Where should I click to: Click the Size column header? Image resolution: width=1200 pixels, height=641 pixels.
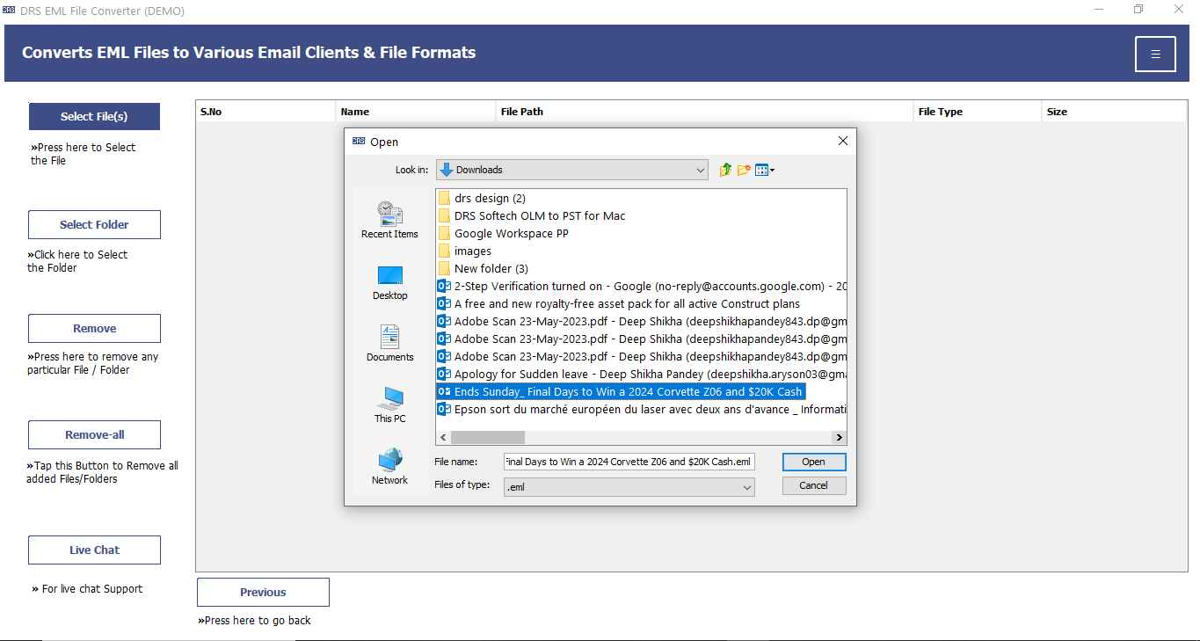(1114, 112)
